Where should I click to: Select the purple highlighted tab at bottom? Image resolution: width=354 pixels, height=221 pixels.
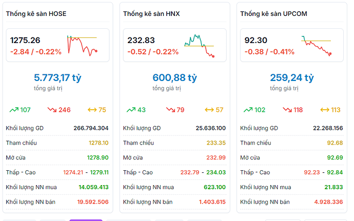pyautogui.click(x=86, y=220)
